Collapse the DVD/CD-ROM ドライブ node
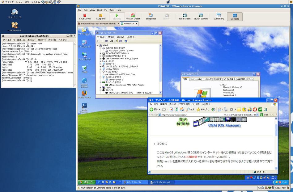 point(100,48)
